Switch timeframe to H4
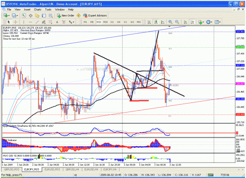246x178 pixels. click(x=119, y=22)
